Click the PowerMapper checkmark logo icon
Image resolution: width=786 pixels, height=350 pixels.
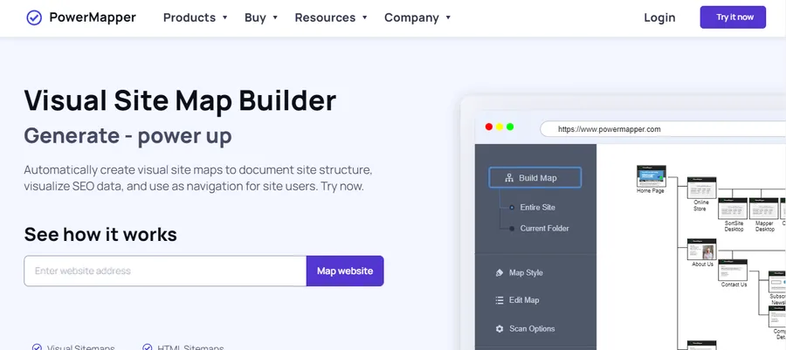[34, 17]
